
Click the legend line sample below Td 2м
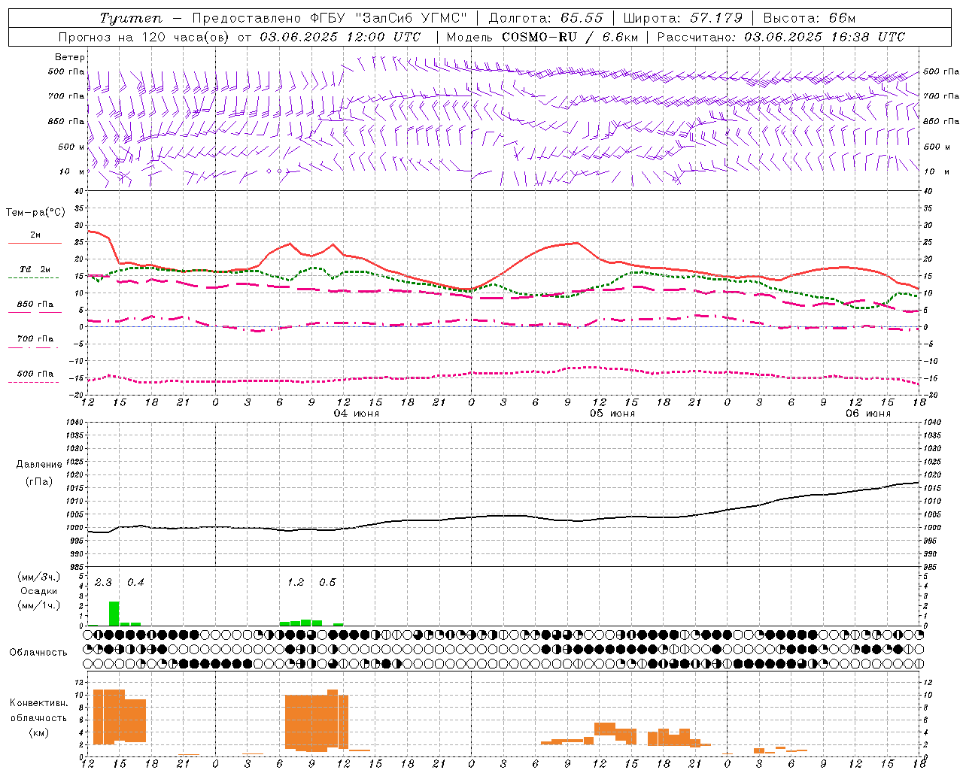pos(34,278)
